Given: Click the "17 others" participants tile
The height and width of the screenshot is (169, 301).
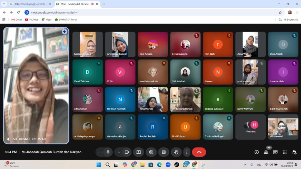Looking at the screenshot, I should pos(250,127).
